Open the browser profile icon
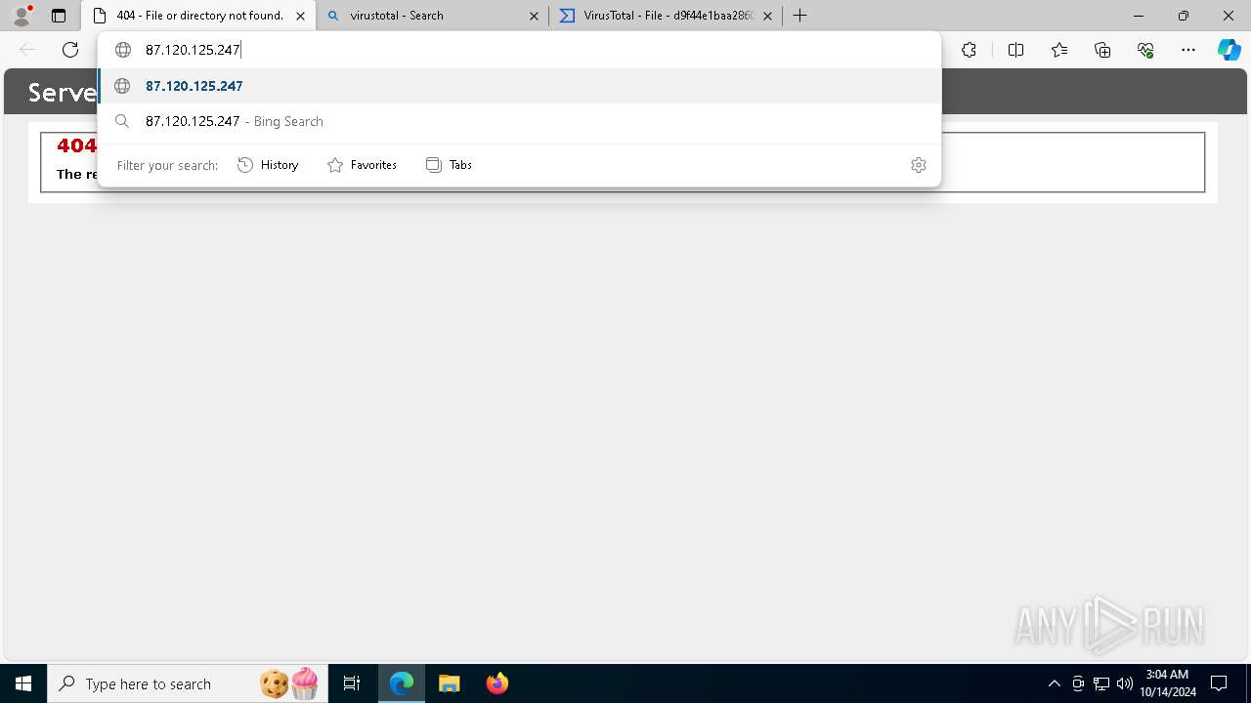1251x703 pixels. [x=22, y=16]
